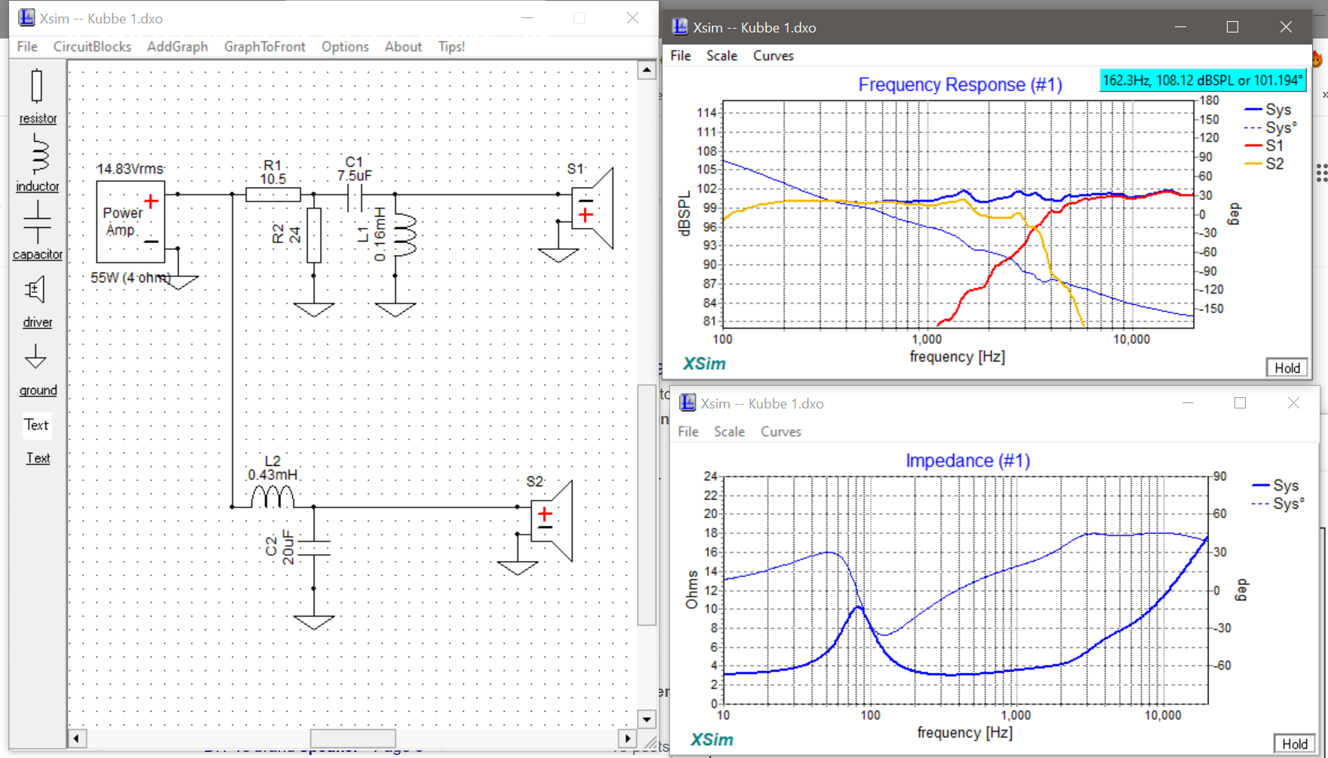This screenshot has height=758, width=1328.
Task: Select inductor L2 in the schematic
Action: pos(272,497)
